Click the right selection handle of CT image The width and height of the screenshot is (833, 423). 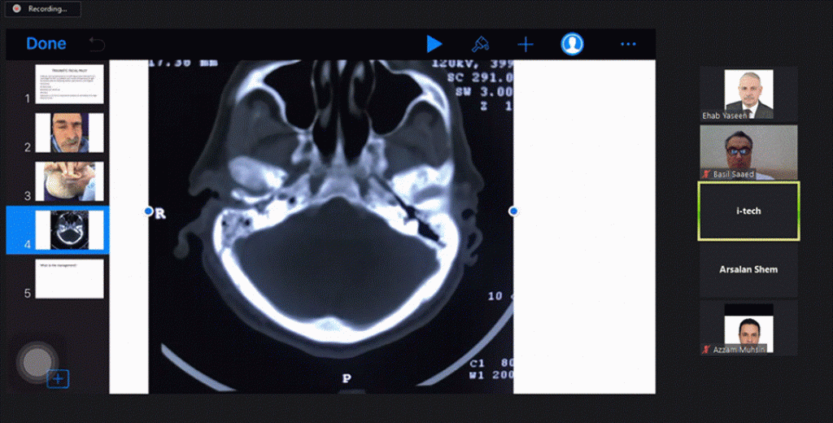point(513,211)
